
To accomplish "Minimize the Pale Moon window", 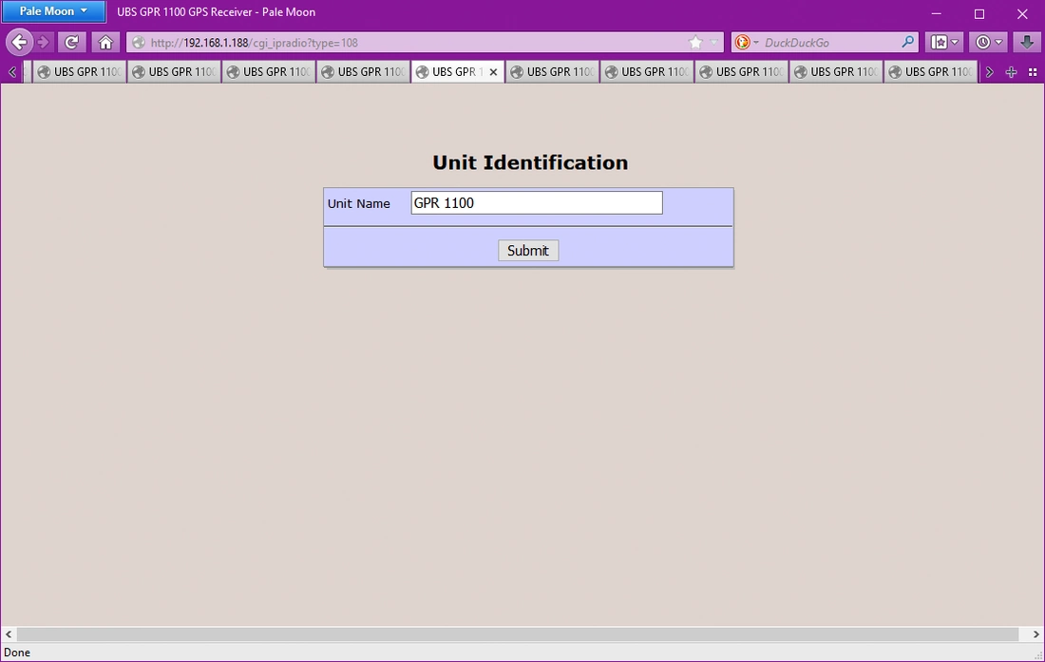I will (937, 13).
